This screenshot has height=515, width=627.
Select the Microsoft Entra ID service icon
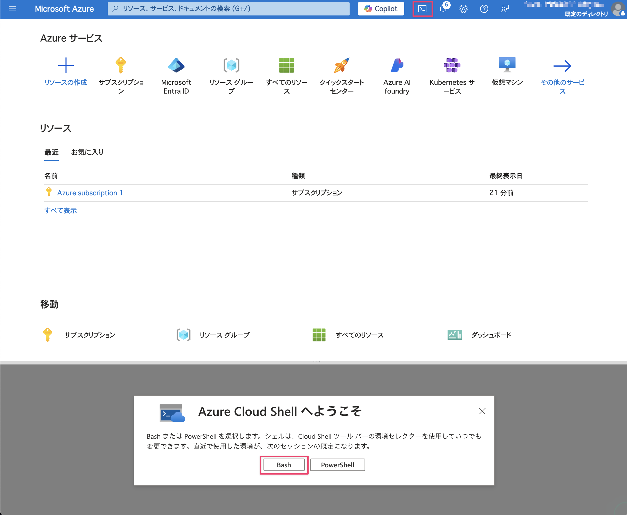point(176,65)
